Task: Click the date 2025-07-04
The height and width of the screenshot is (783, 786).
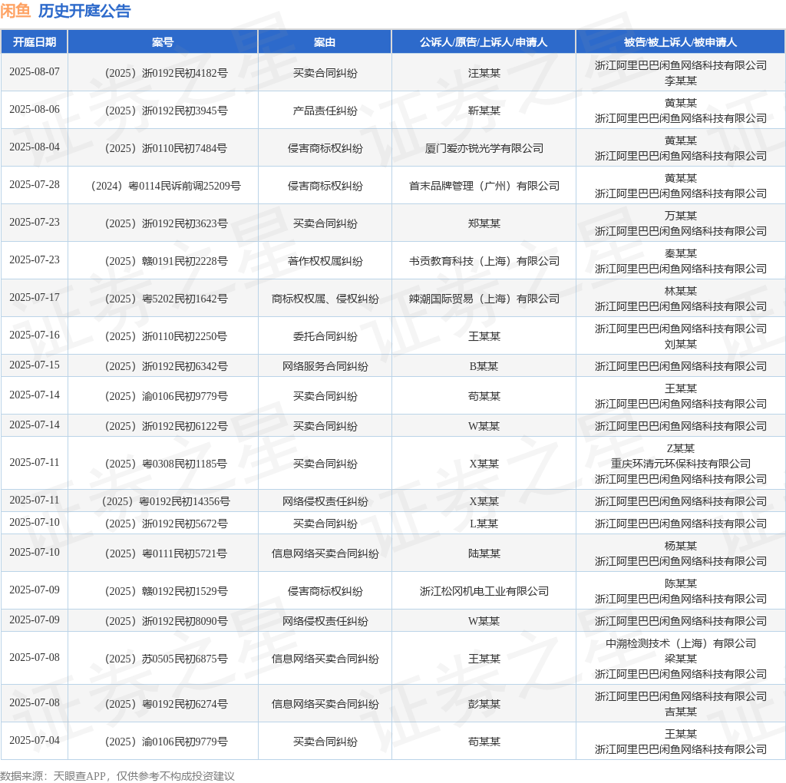Action: click(35, 740)
